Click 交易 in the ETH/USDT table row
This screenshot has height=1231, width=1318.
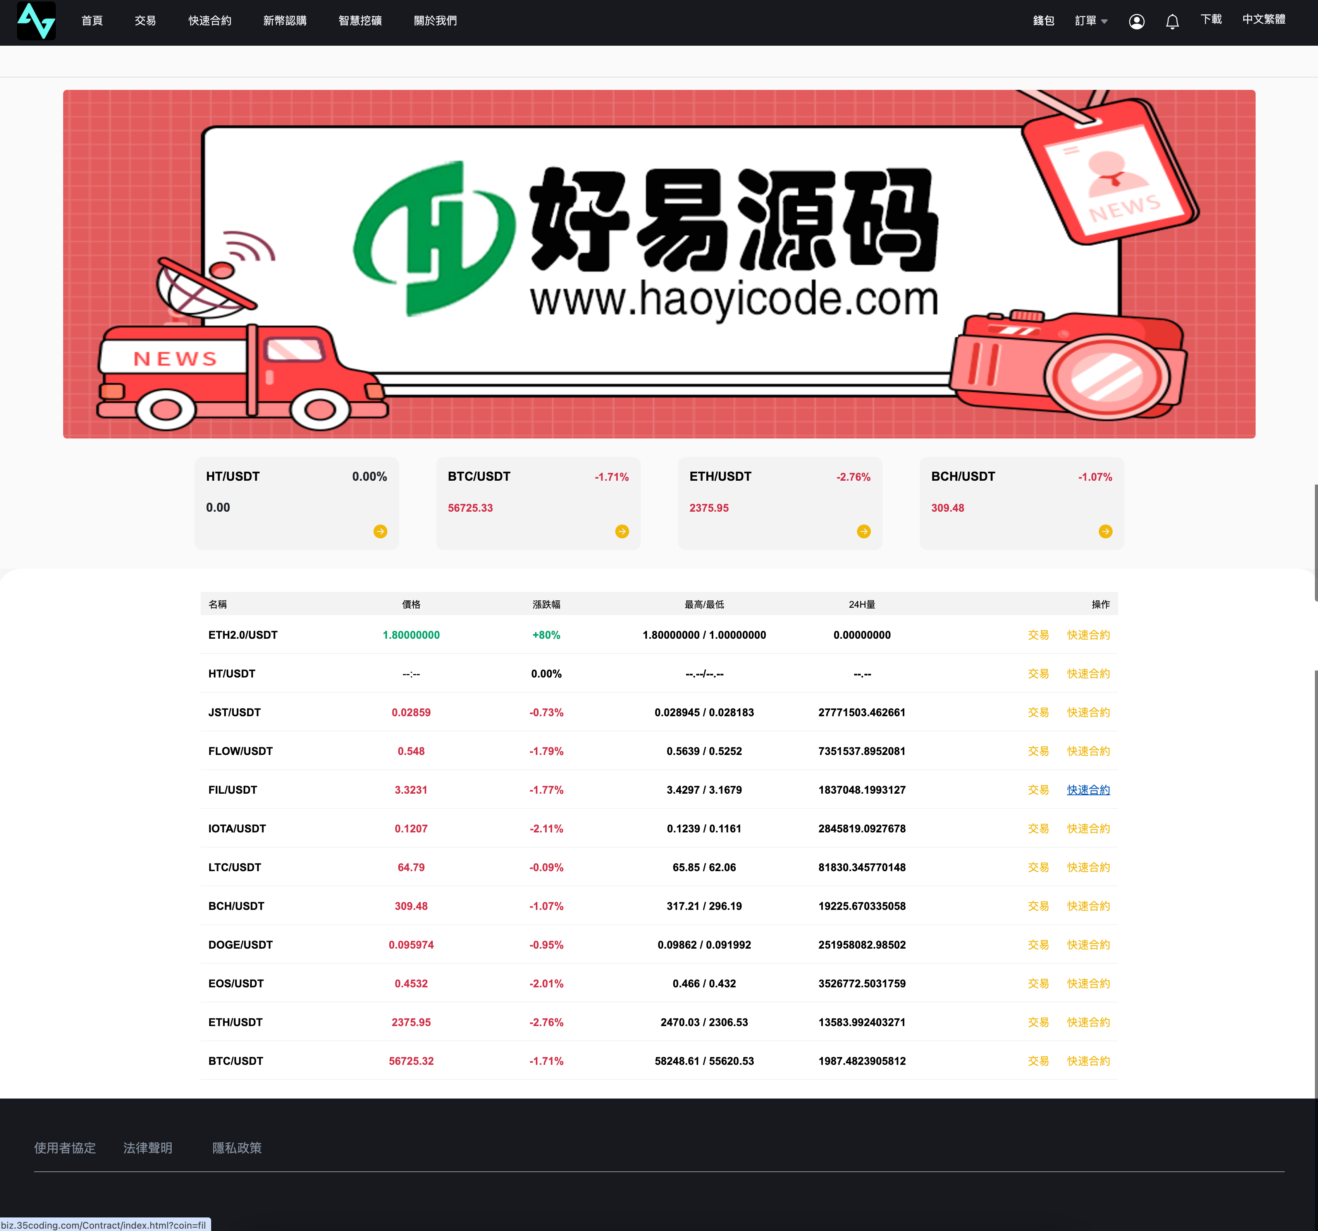click(x=1038, y=1022)
